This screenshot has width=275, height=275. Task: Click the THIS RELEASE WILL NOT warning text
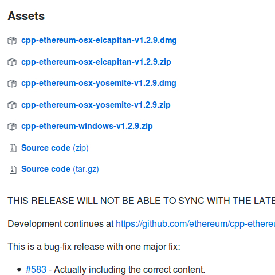(x=142, y=201)
